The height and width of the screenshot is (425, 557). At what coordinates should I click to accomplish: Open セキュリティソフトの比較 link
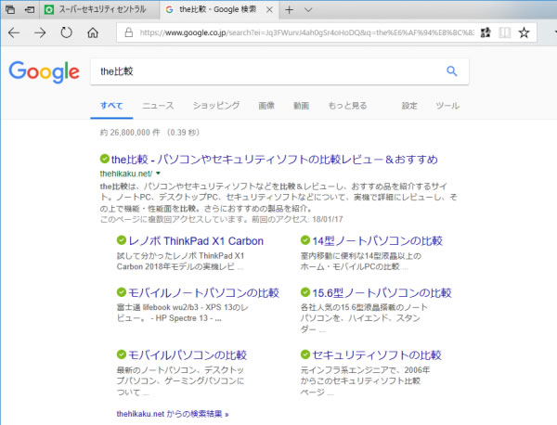coord(377,355)
